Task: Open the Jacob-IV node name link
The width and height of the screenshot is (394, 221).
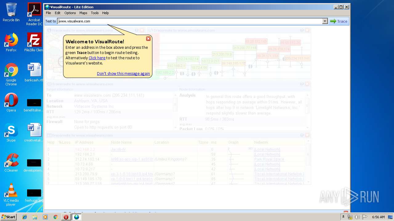Action: point(119,149)
